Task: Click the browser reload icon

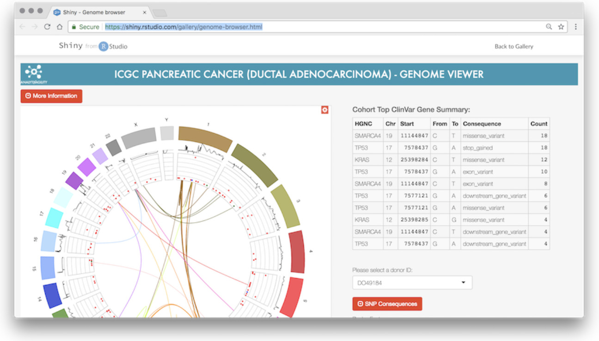Action: point(47,27)
